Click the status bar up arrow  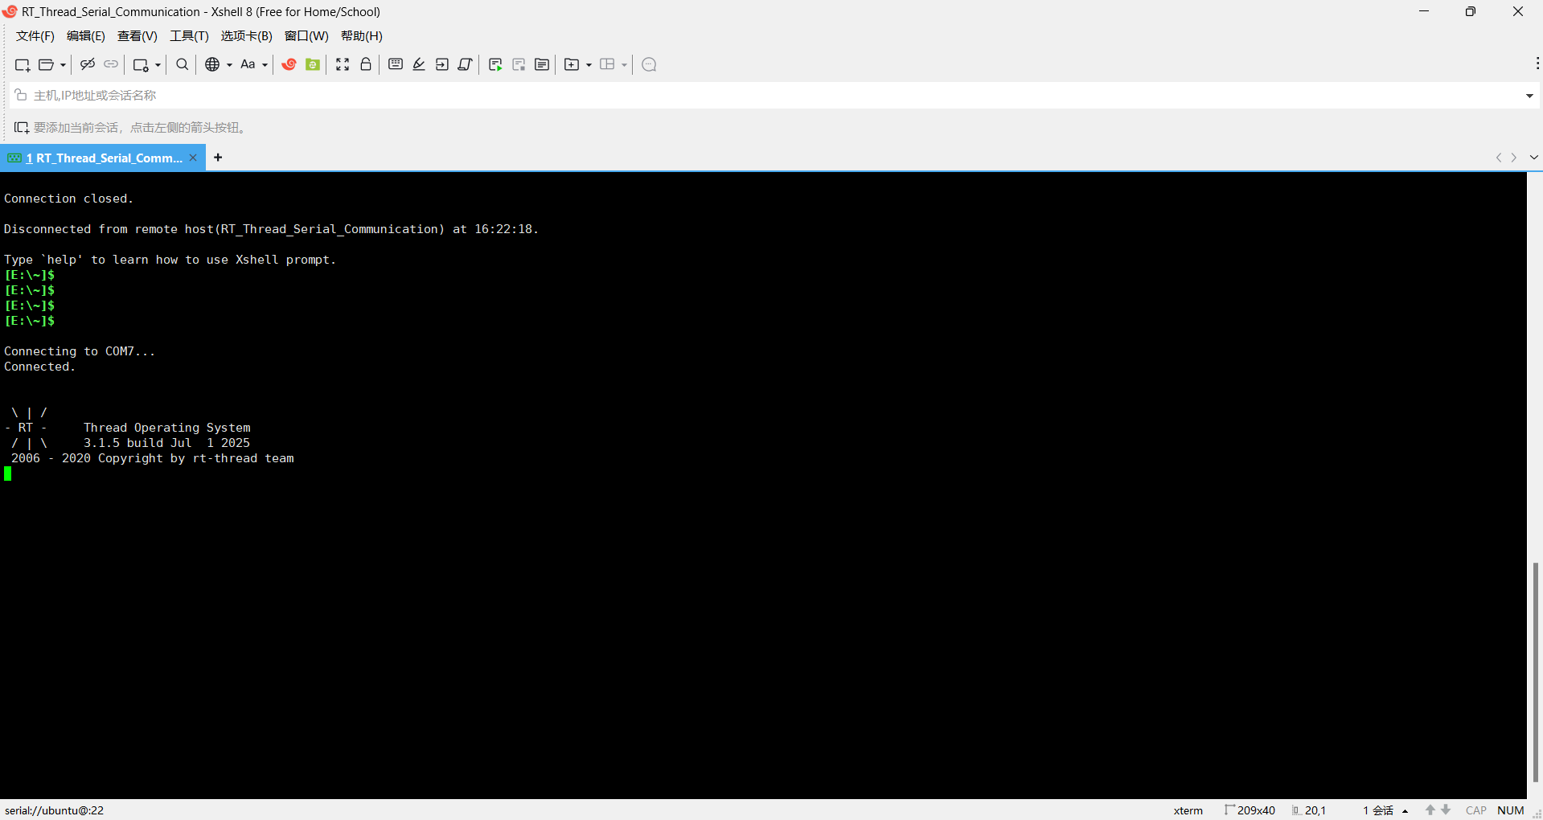pyautogui.click(x=1430, y=810)
